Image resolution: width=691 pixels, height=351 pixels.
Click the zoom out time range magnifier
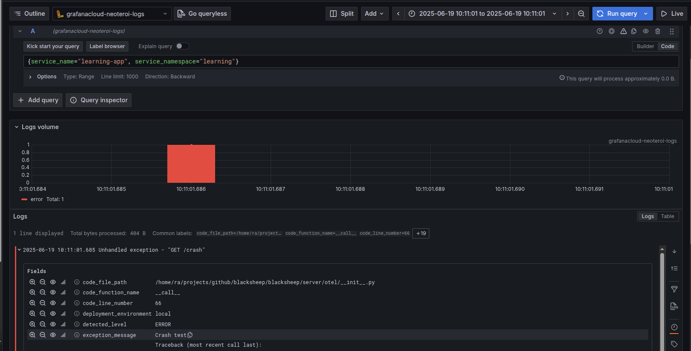pos(581,14)
